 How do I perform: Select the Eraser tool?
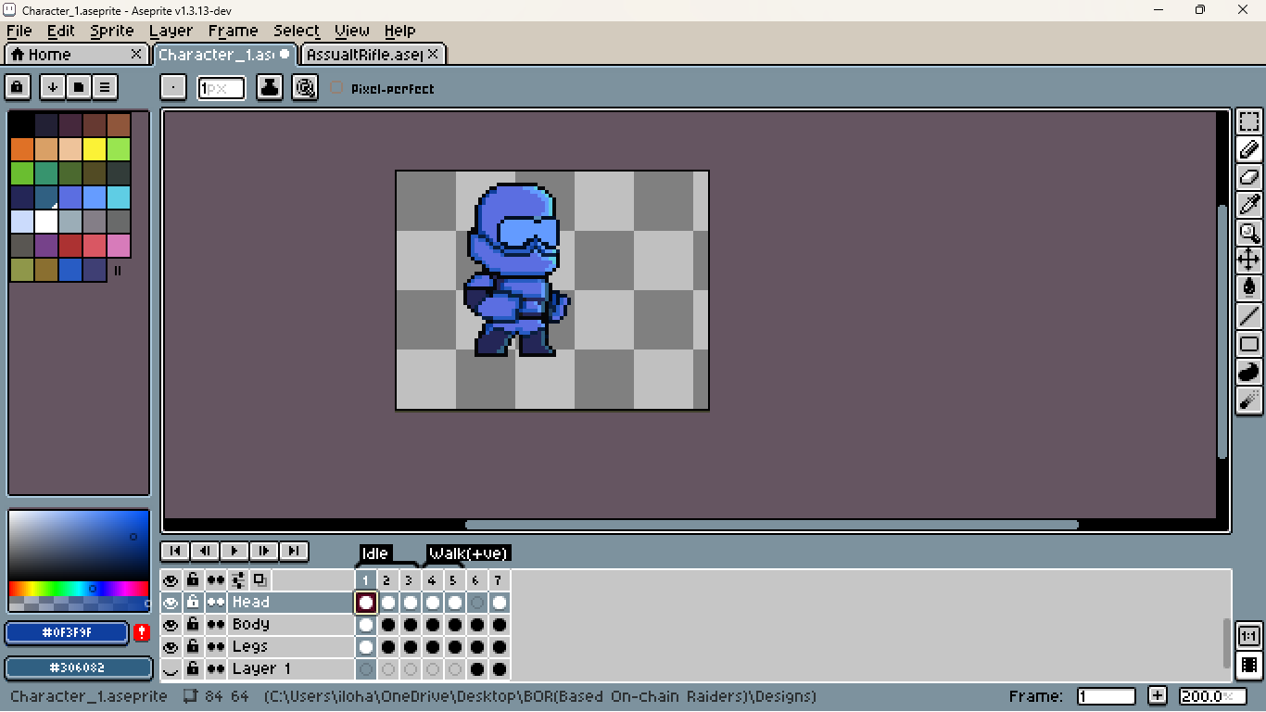[1248, 176]
